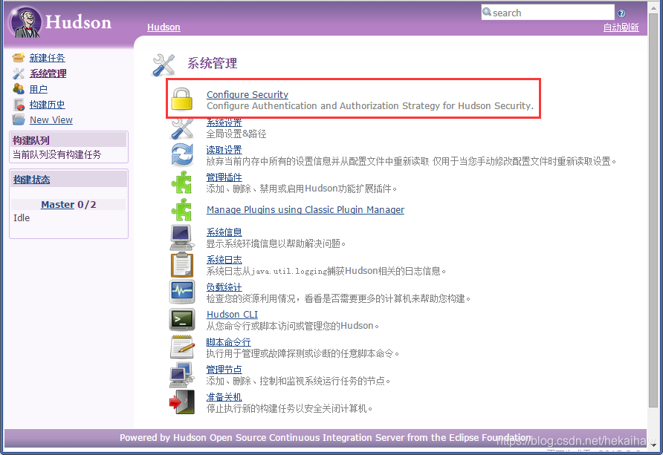Open the 新建任务 sidebar link
Image resolution: width=663 pixels, height=455 pixels.
(47, 58)
